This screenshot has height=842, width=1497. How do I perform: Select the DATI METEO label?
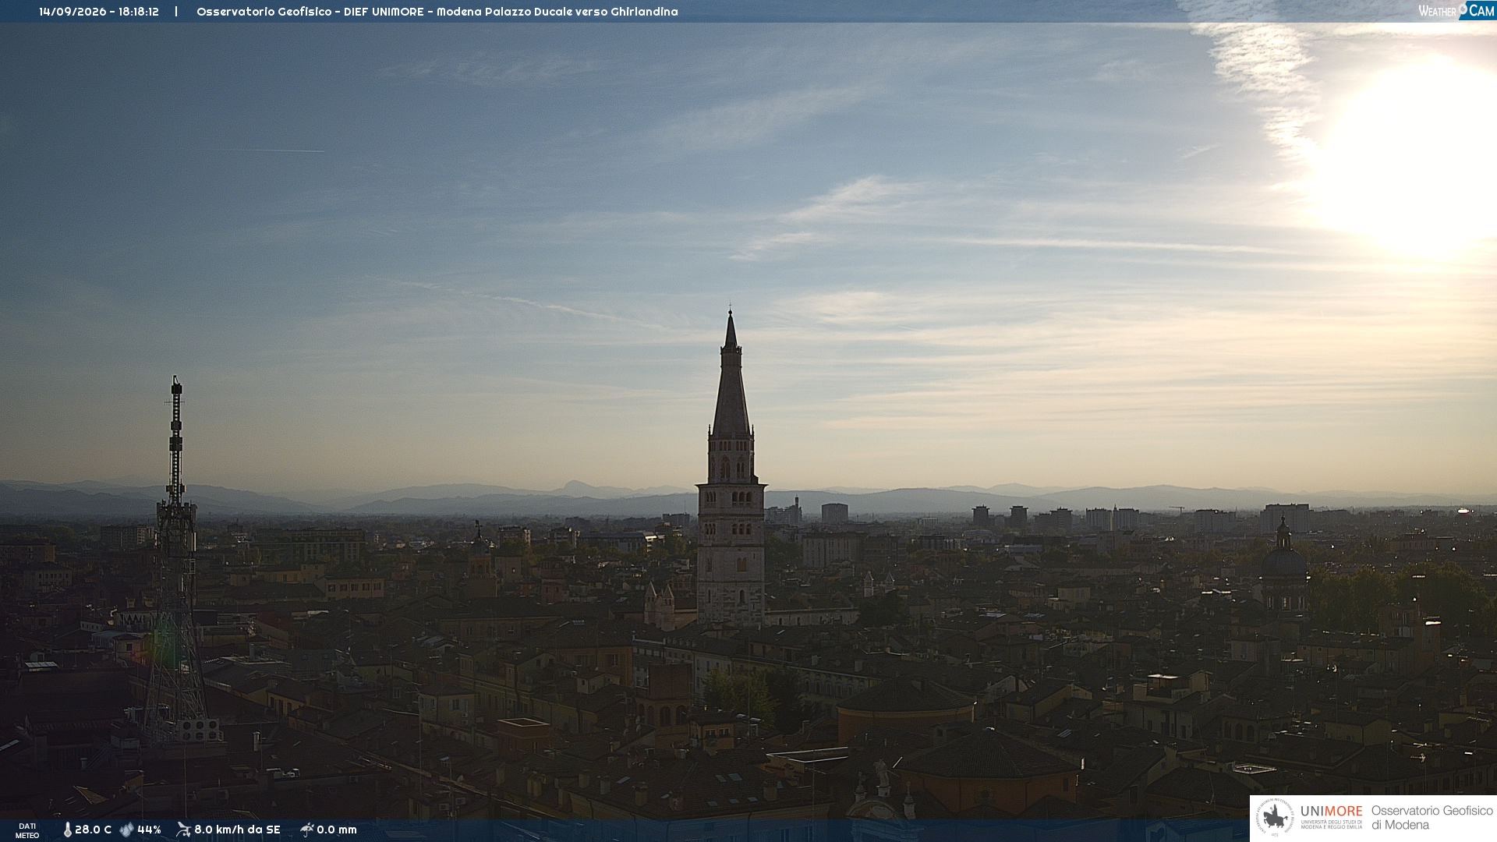pos(27,830)
